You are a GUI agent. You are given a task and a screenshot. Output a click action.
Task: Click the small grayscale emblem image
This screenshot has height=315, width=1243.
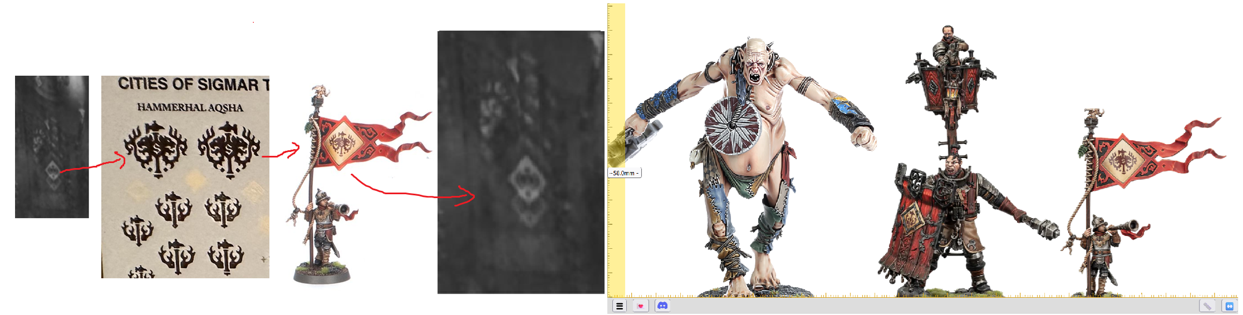(x=52, y=147)
